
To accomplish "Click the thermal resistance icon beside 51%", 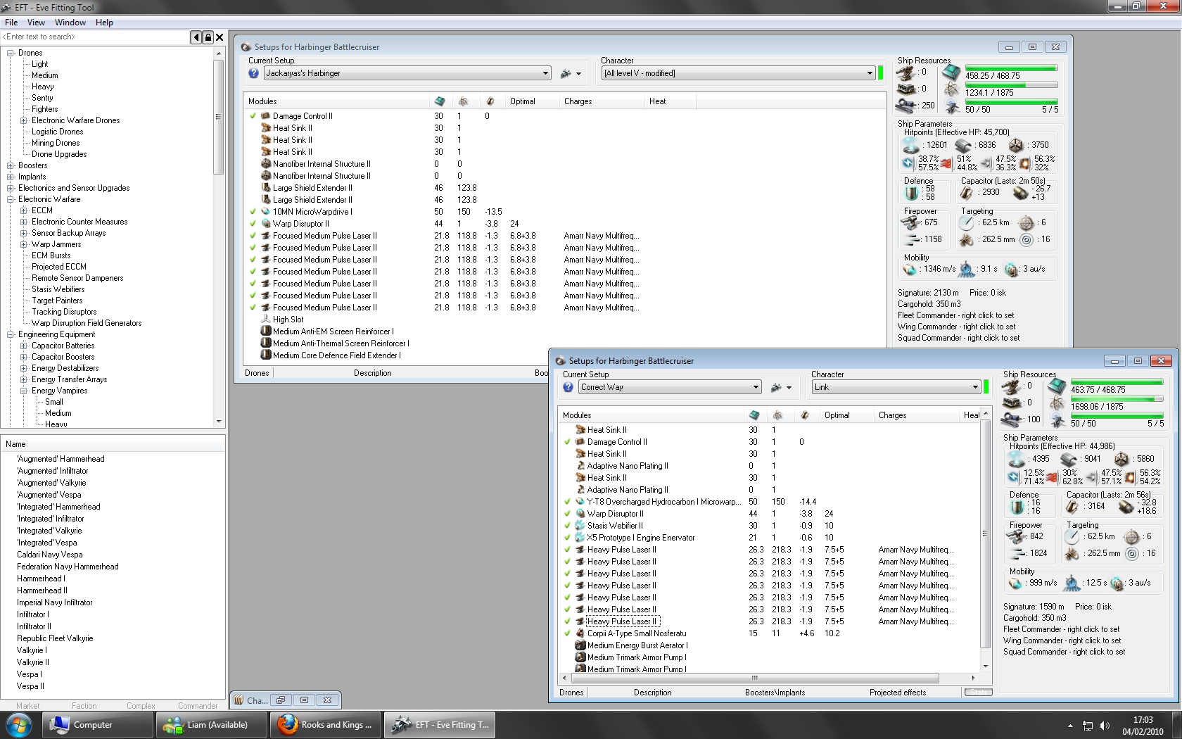I will [947, 163].
